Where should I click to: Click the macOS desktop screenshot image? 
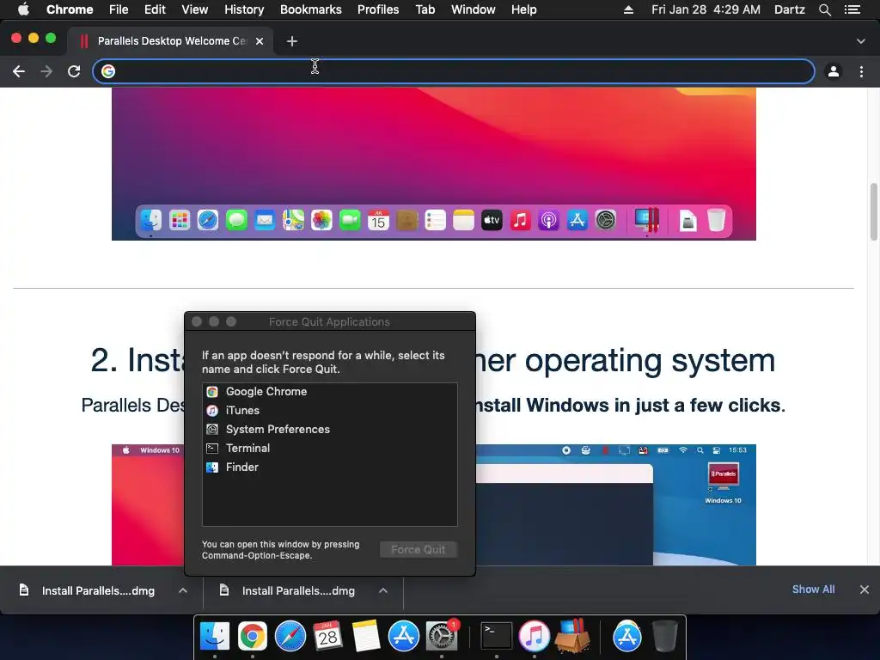coord(434,164)
